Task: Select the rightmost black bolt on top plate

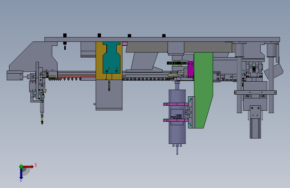Action: point(164,35)
